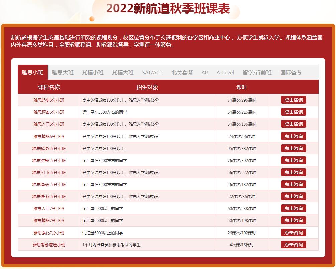Click 点击咨询 for 雅思强化6.5分小班
Viewport: 336px width, 269px height.
click(293, 196)
